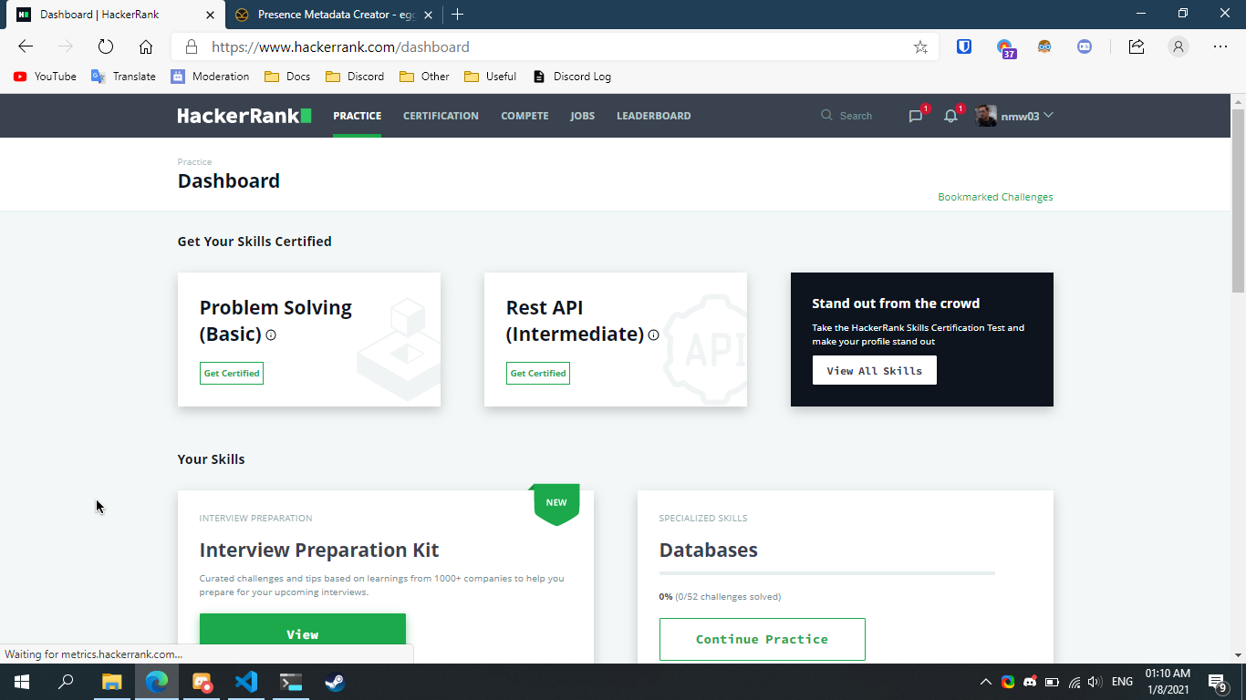Close the Presence Metadata Creator tab

point(428,15)
